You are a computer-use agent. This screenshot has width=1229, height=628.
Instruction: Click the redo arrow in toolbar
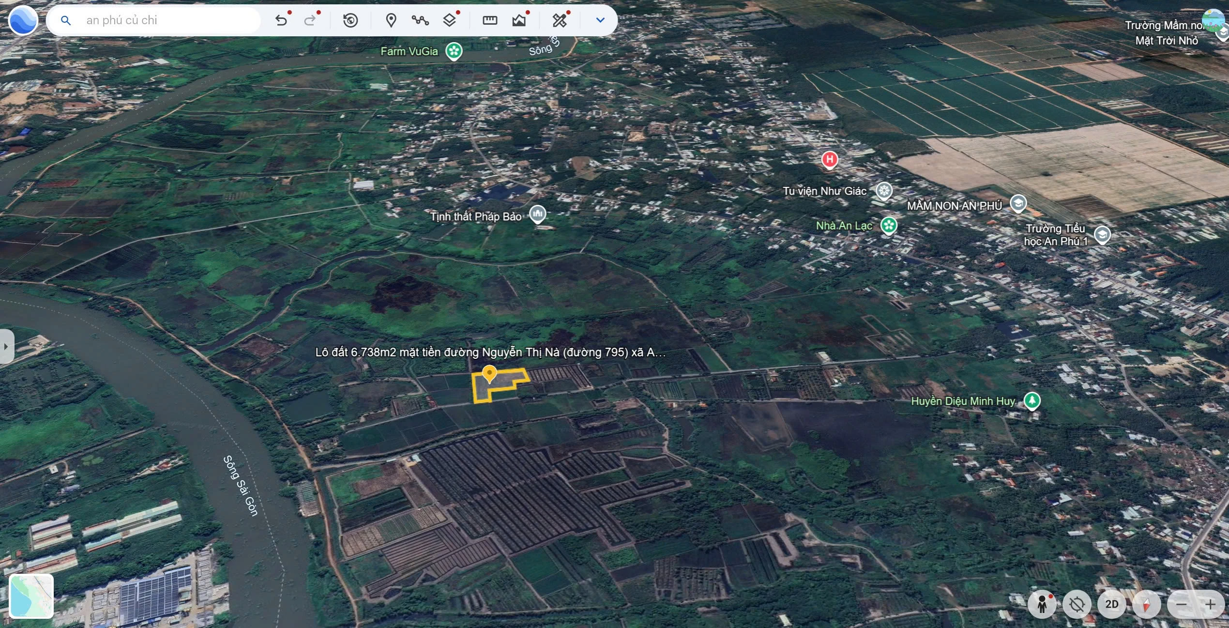coord(310,20)
